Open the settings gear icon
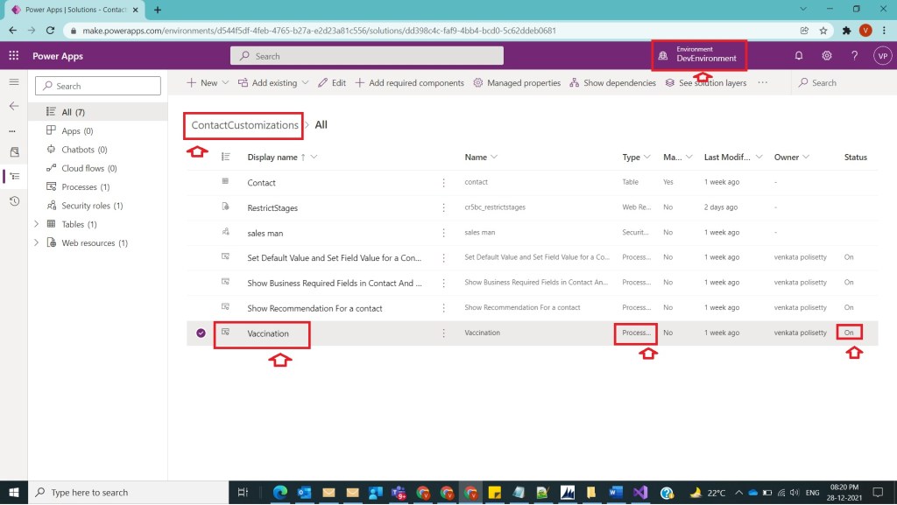 pyautogui.click(x=826, y=55)
